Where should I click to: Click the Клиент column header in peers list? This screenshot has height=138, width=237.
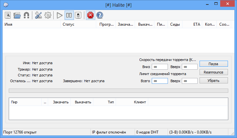(x=132, y=102)
